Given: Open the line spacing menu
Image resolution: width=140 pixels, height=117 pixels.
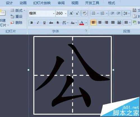Looking at the screenshot, I should [126, 13].
